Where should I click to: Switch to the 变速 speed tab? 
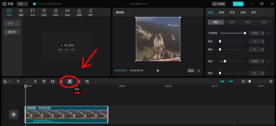pyautogui.click(x=232, y=12)
